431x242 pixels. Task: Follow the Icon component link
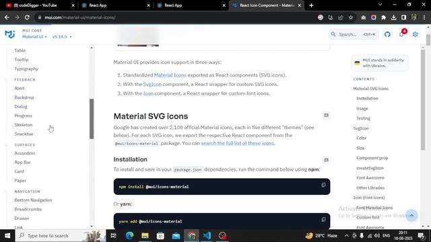click(148, 93)
